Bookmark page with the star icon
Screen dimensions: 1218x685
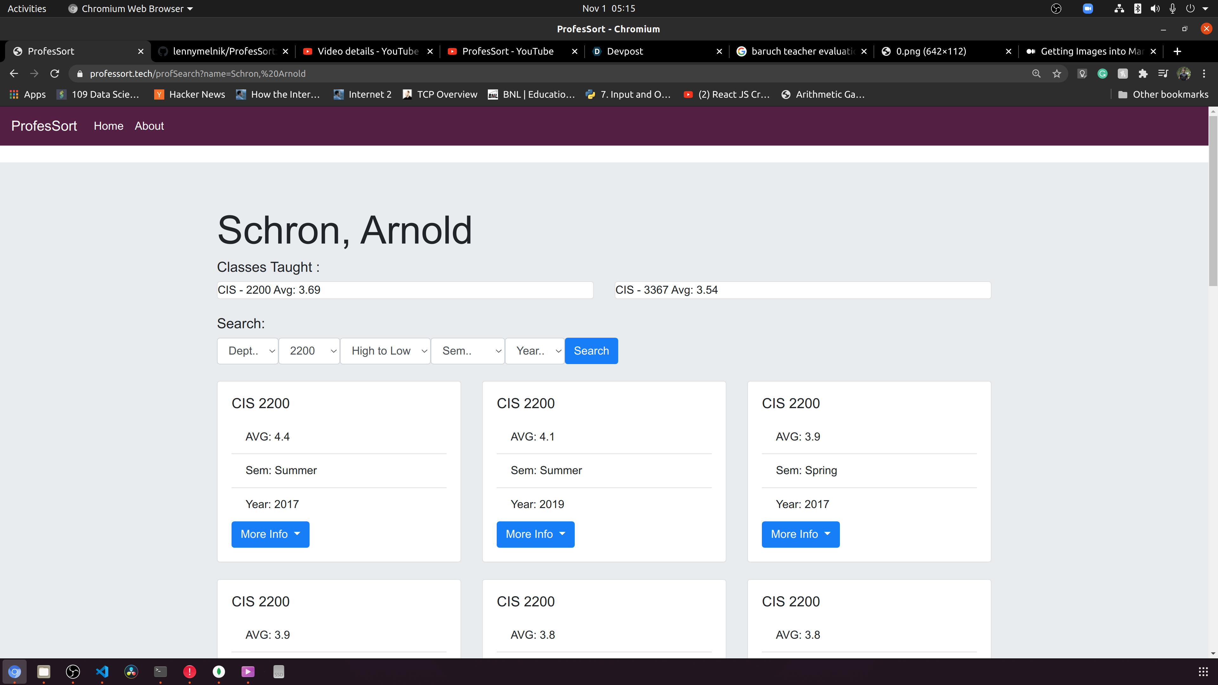tap(1057, 73)
